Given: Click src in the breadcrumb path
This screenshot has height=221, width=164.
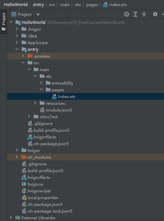Looking at the screenshot, I should pyautogui.click(x=52, y=5).
